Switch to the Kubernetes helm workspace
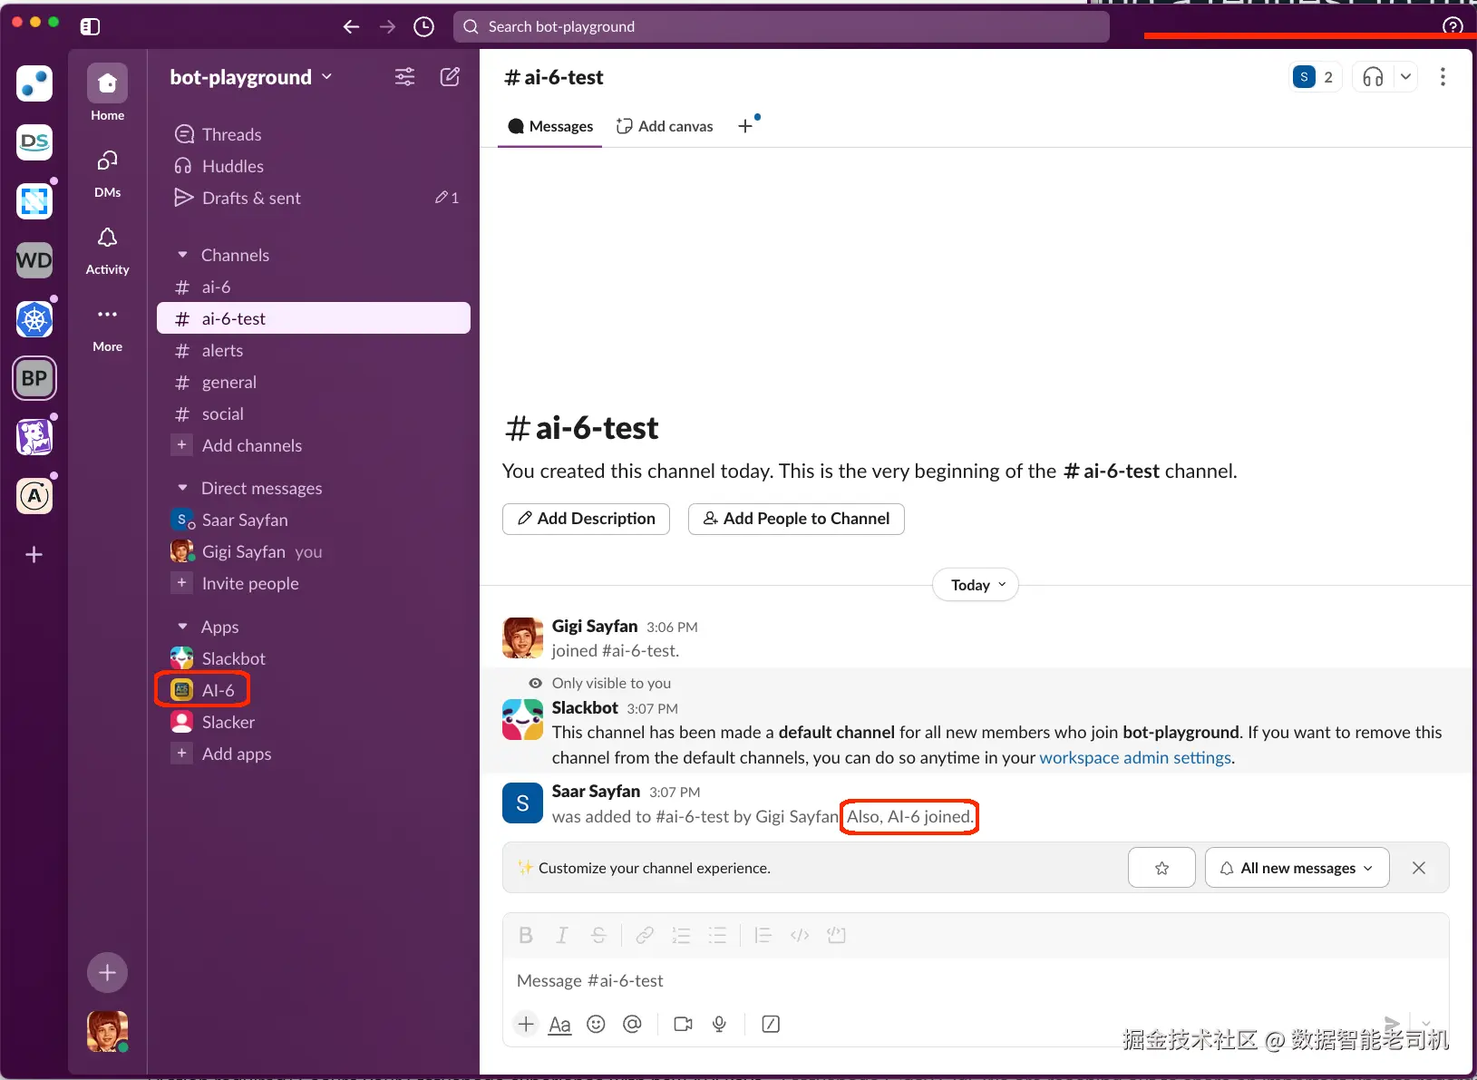Image resolution: width=1477 pixels, height=1080 pixels. [34, 319]
